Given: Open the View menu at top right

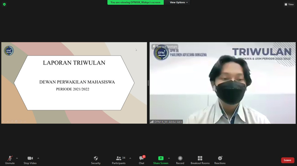Looking at the screenshot, I should click(x=289, y=4).
